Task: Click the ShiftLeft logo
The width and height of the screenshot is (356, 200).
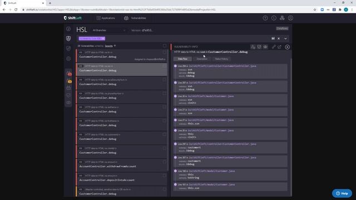Action: pyautogui.click(x=73, y=18)
